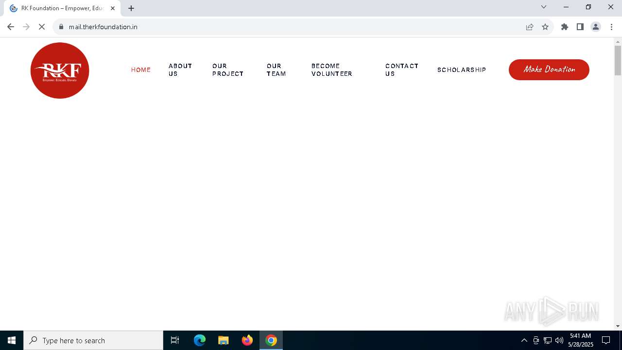This screenshot has height=350, width=622.
Task: Open the SCHOLARSHIP link
Action: click(x=462, y=70)
